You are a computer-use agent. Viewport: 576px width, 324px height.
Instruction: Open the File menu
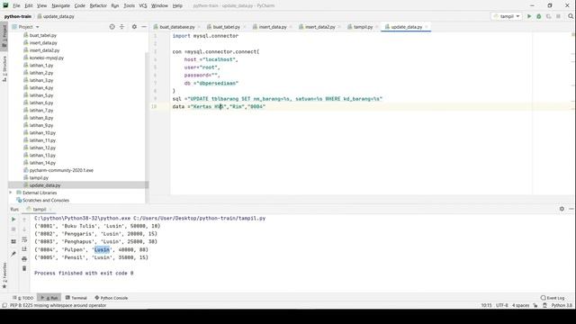click(x=16, y=5)
